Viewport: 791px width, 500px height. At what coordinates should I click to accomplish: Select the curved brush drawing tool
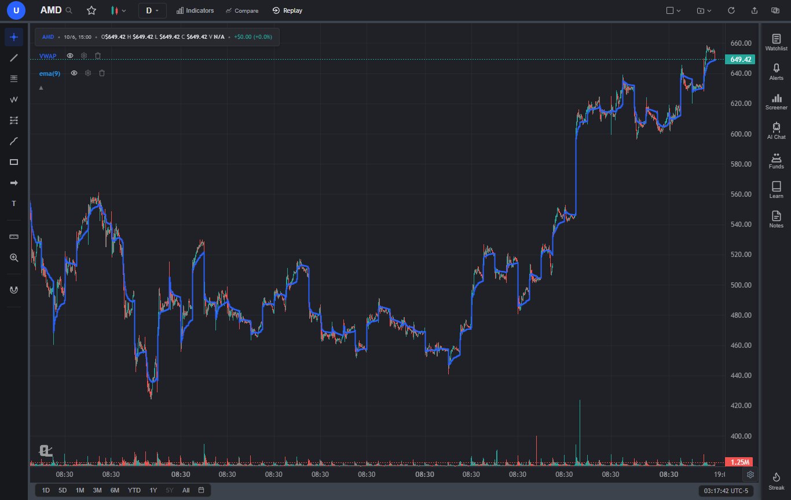click(14, 141)
